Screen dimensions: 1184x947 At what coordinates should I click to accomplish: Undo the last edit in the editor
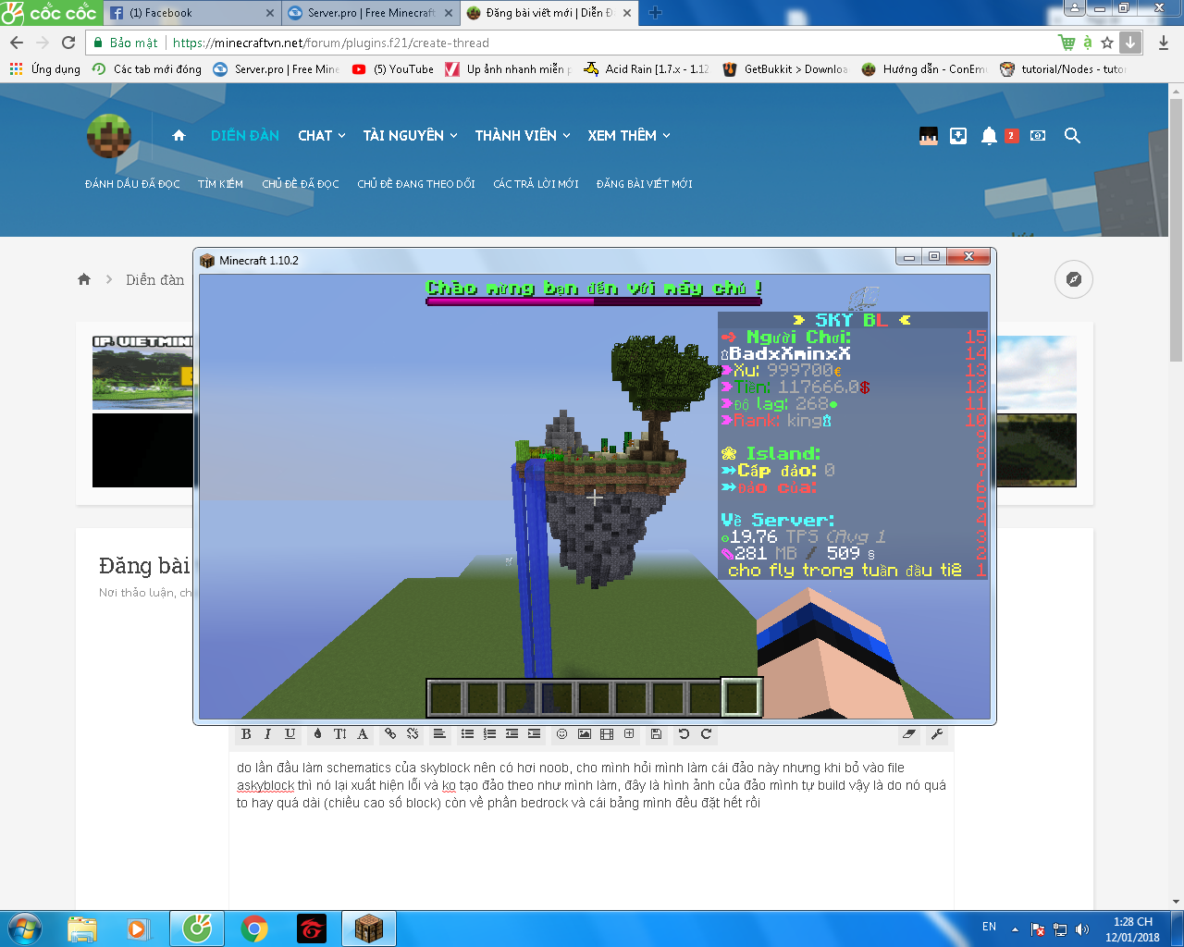pyautogui.click(x=684, y=734)
